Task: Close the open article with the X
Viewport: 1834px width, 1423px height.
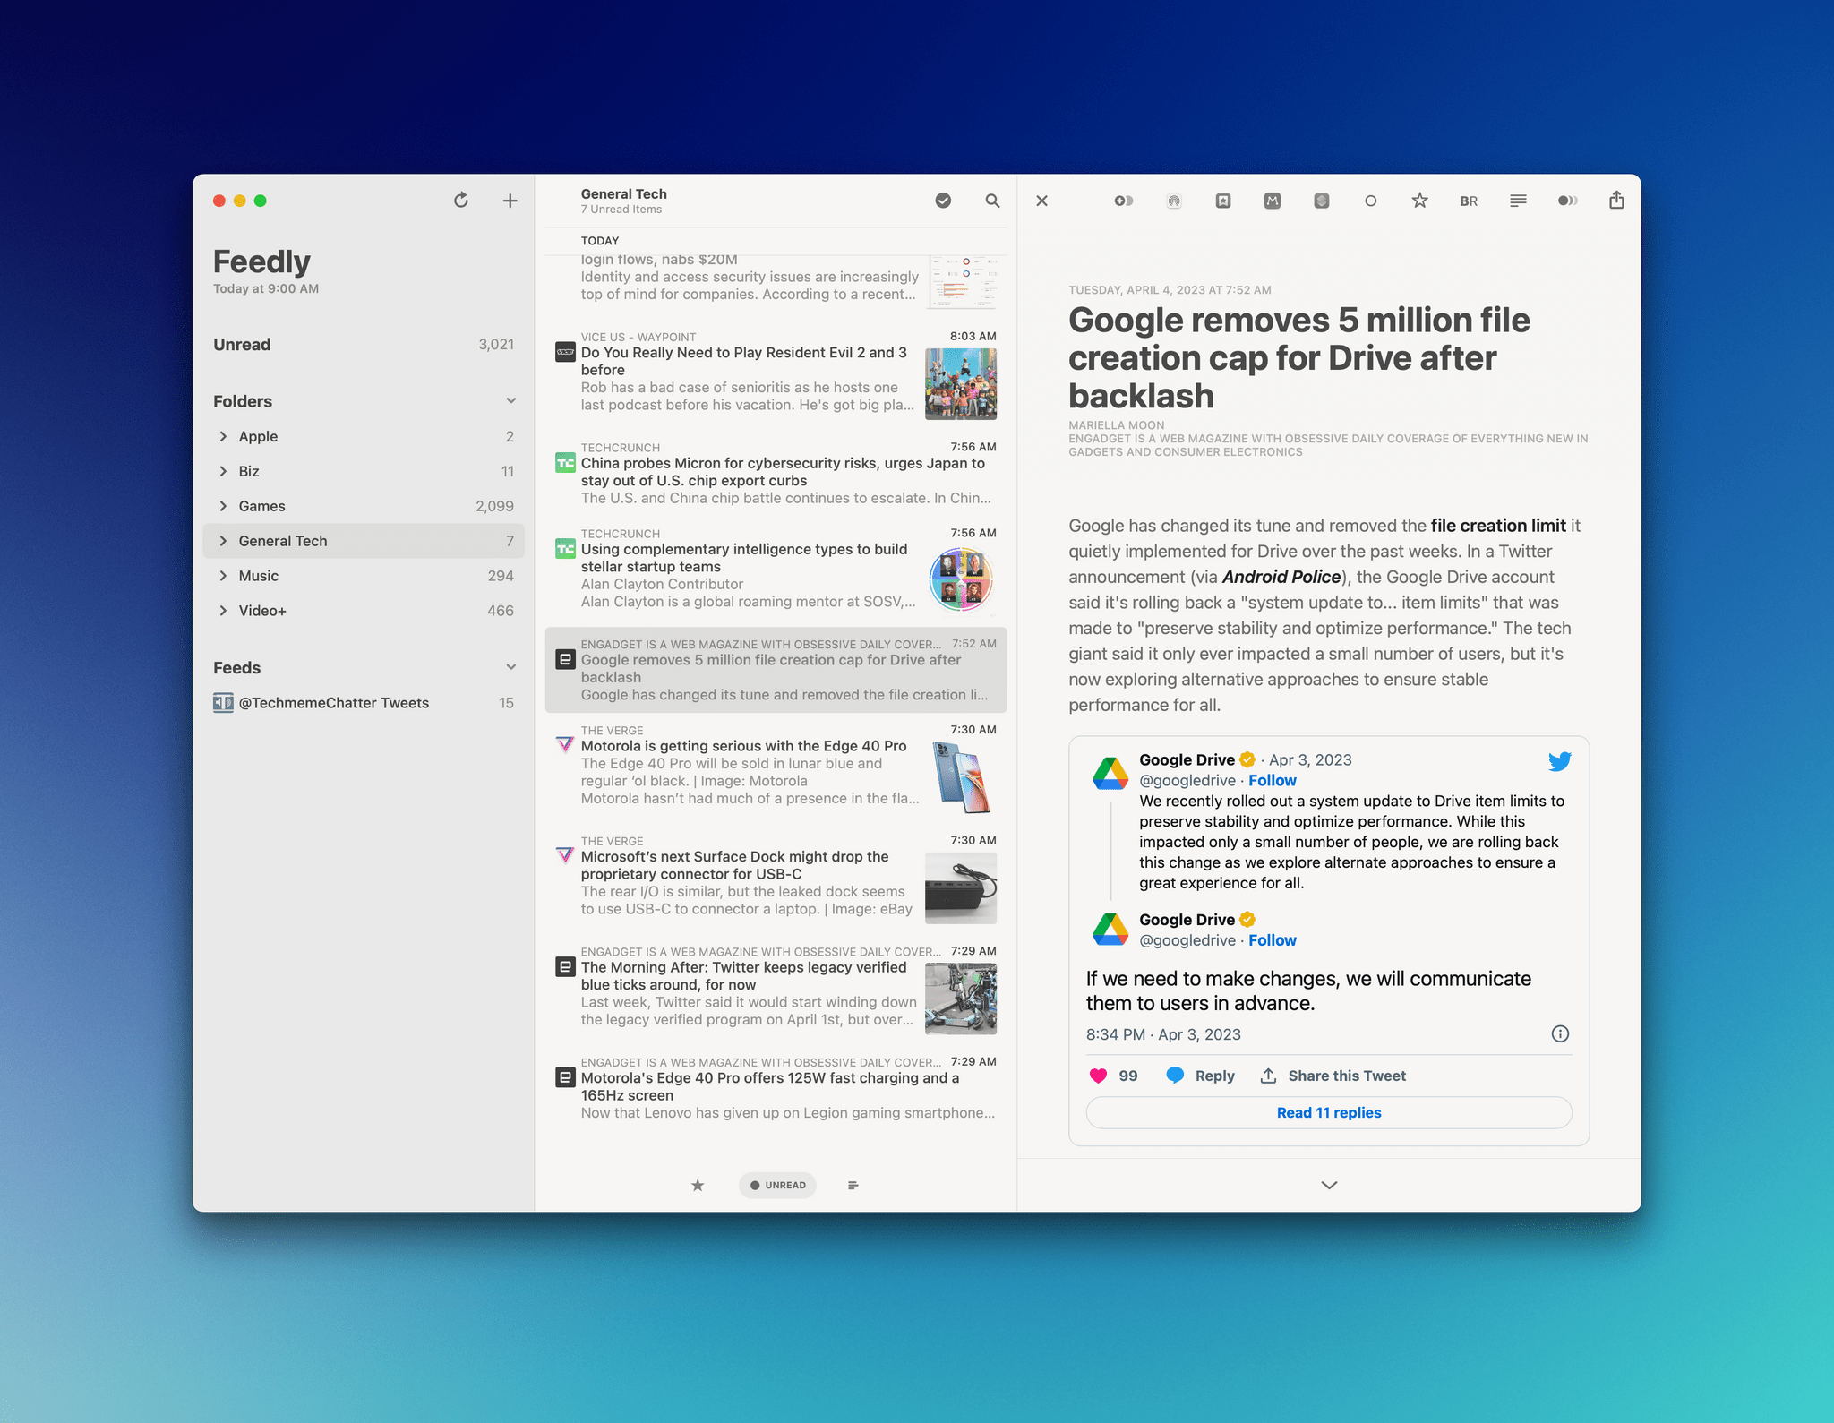Action: (1041, 201)
